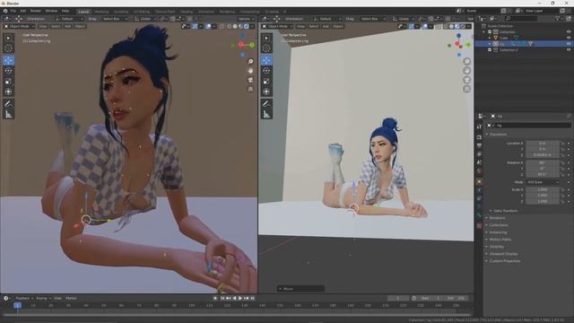574x323 pixels.
Task: Hide the Collection in outliner via eye
Action: click(569, 32)
